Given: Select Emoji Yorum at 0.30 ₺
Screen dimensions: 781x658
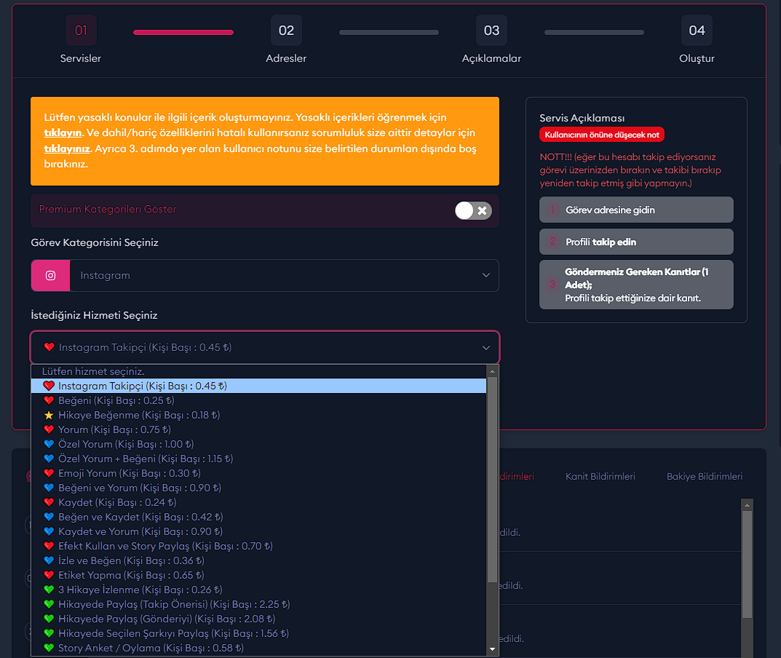Looking at the screenshot, I should coord(258,473).
